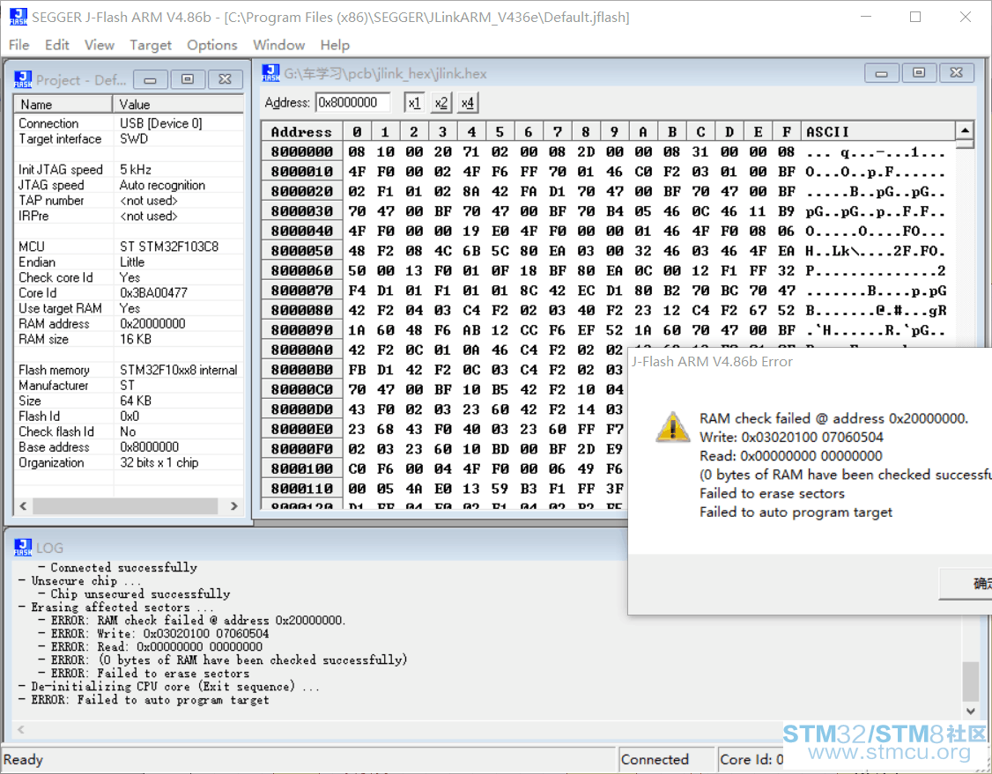The image size is (992, 774).
Task: Select the Organization row
Action: click(x=129, y=462)
